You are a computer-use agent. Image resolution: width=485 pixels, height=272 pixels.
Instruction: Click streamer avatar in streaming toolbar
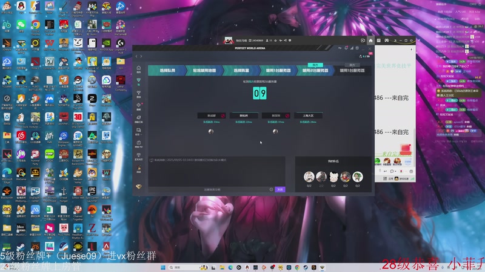click(x=229, y=40)
